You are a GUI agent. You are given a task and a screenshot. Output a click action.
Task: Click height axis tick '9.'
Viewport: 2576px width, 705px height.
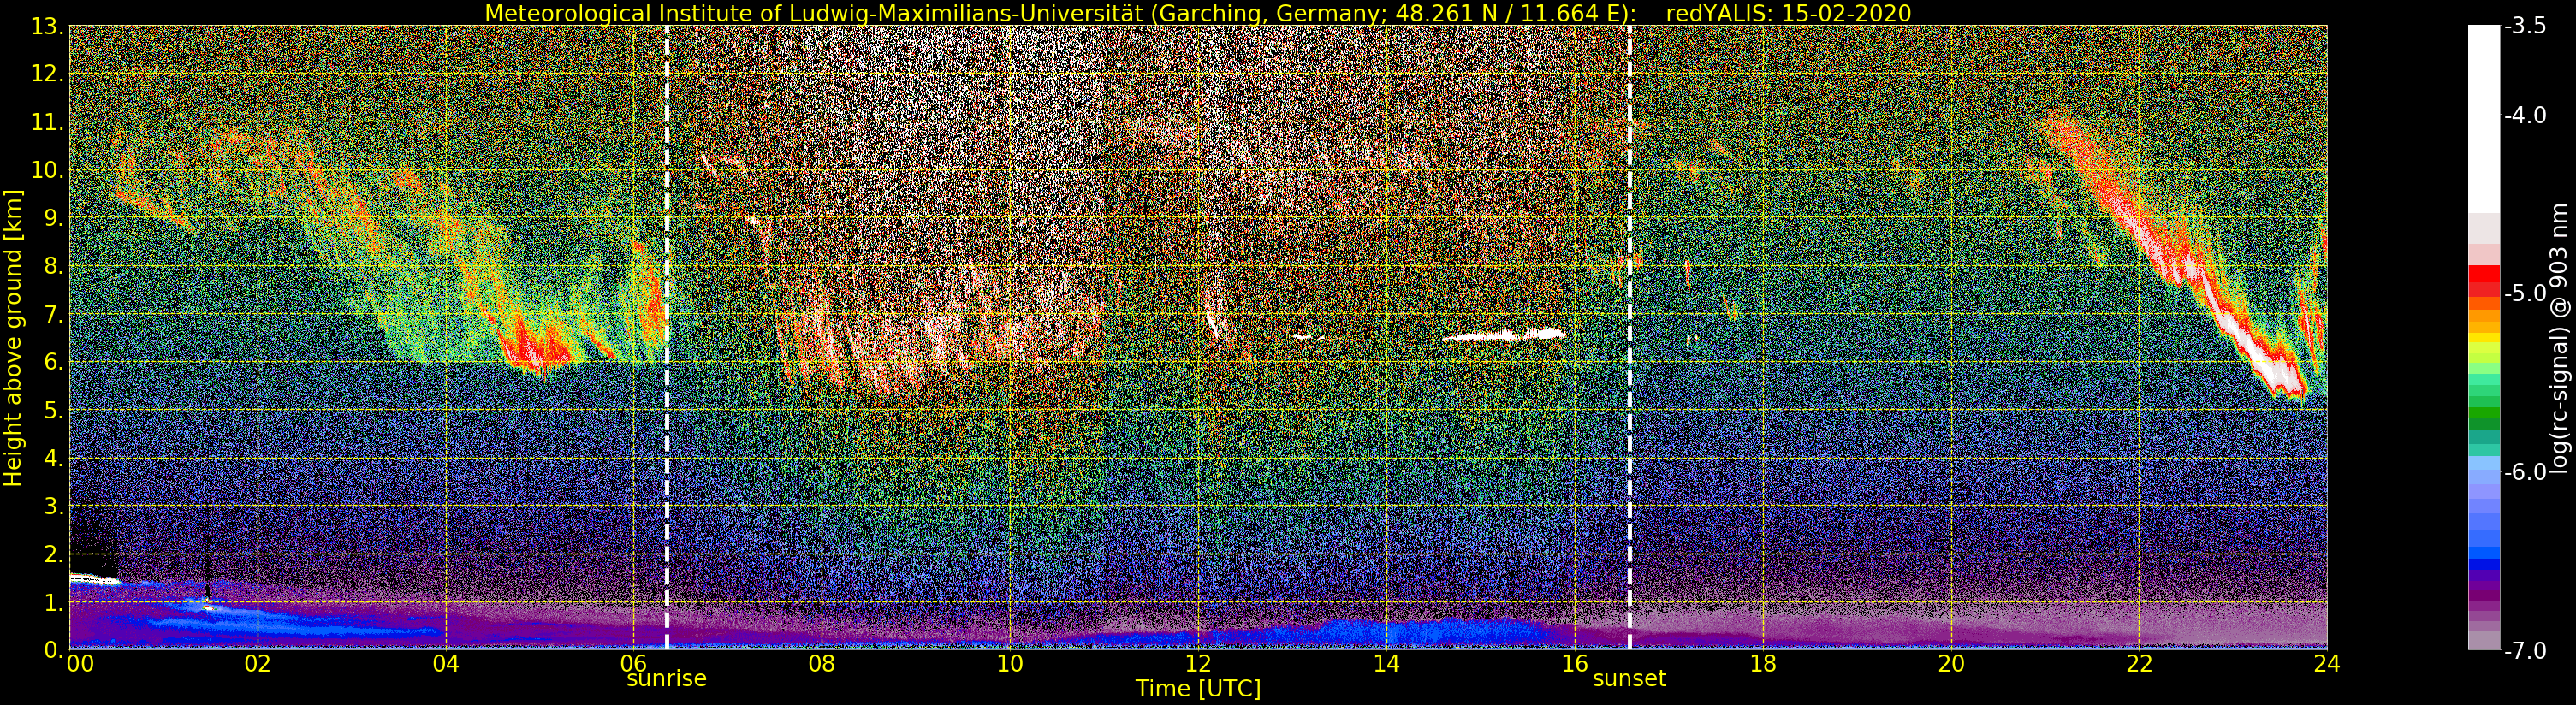coord(53,218)
